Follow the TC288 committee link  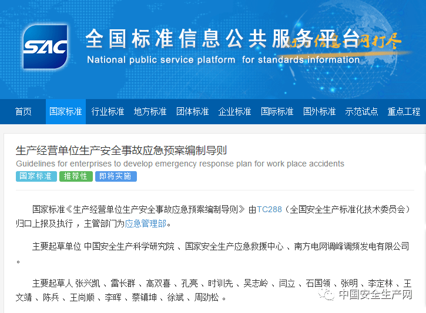pos(269,209)
